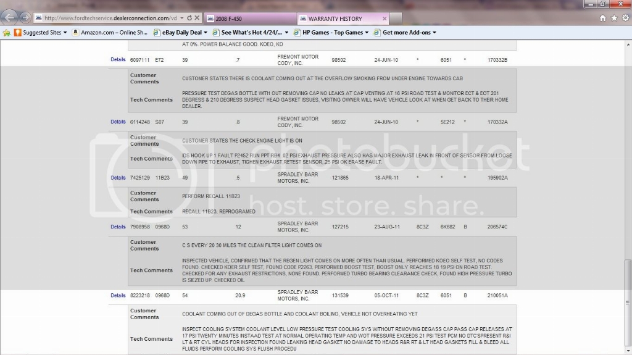Open Details link for claim 7425129
The width and height of the screenshot is (632, 355).
pos(118,178)
